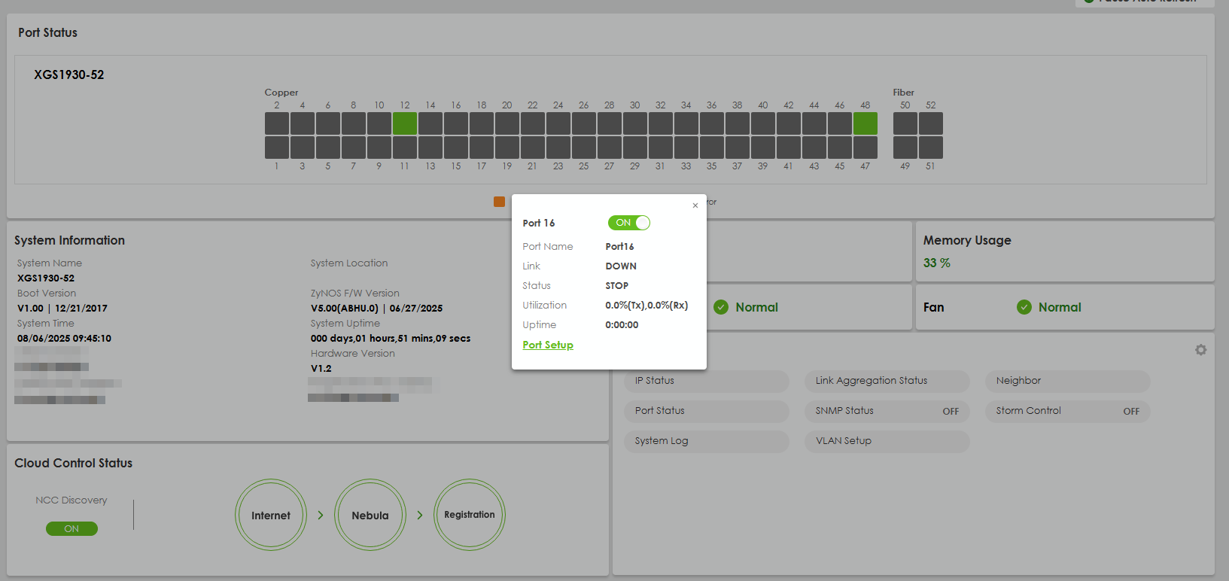Select fiber port 50 icon

pos(905,123)
